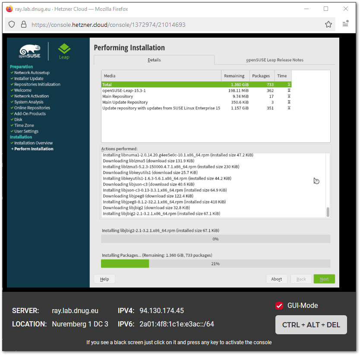The width and height of the screenshot is (360, 355).
Task: Click the Installation section heading
Action: [x=21, y=137]
